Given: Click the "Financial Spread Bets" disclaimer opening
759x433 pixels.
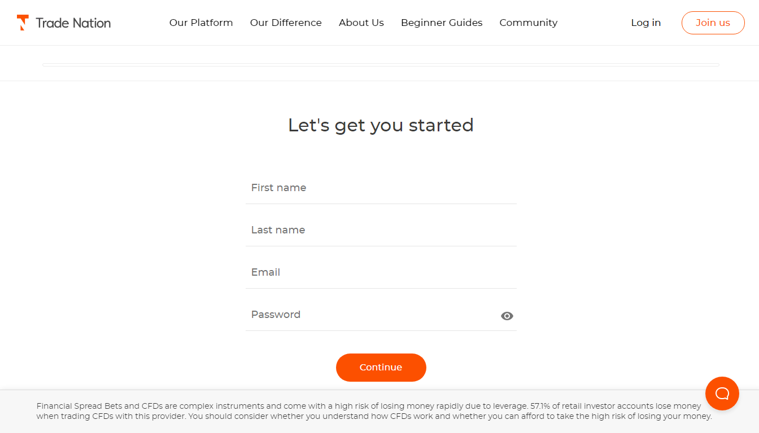Looking at the screenshot, I should tap(79, 406).
